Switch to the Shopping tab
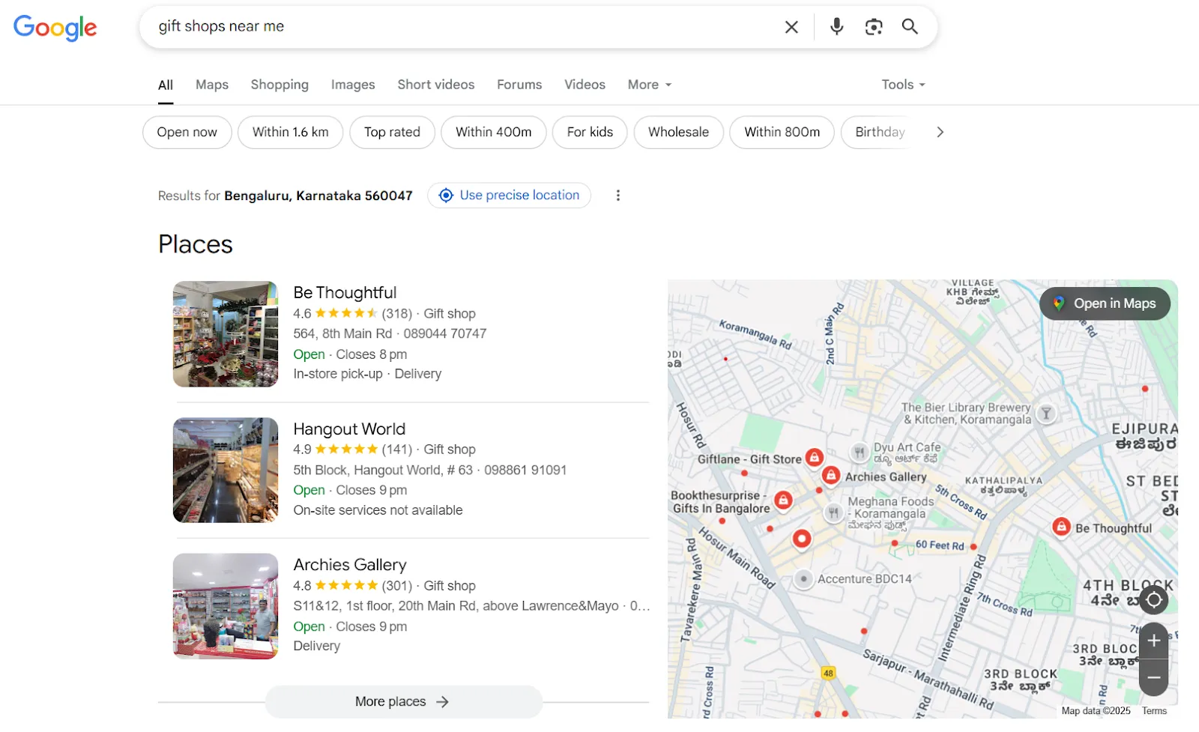1199x732 pixels. (x=280, y=85)
